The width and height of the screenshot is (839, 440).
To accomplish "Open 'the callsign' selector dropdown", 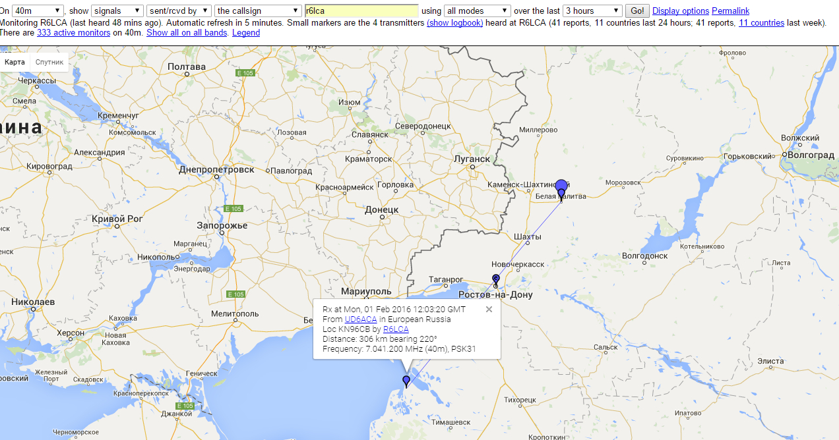I will click(258, 11).
